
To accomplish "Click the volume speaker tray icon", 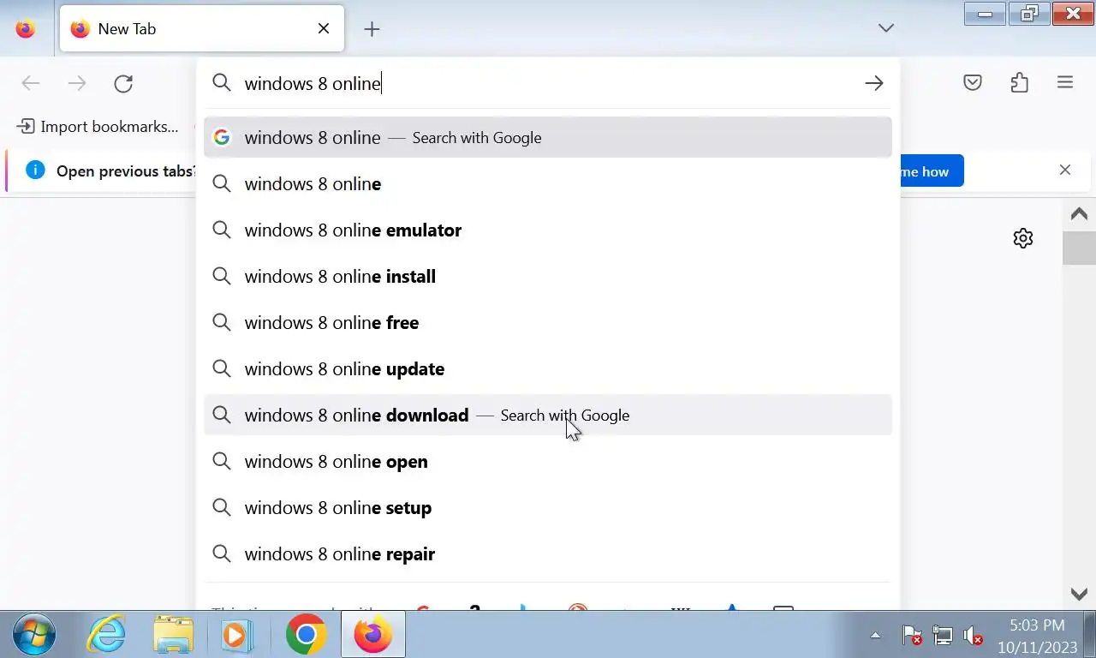I will [x=973, y=636].
